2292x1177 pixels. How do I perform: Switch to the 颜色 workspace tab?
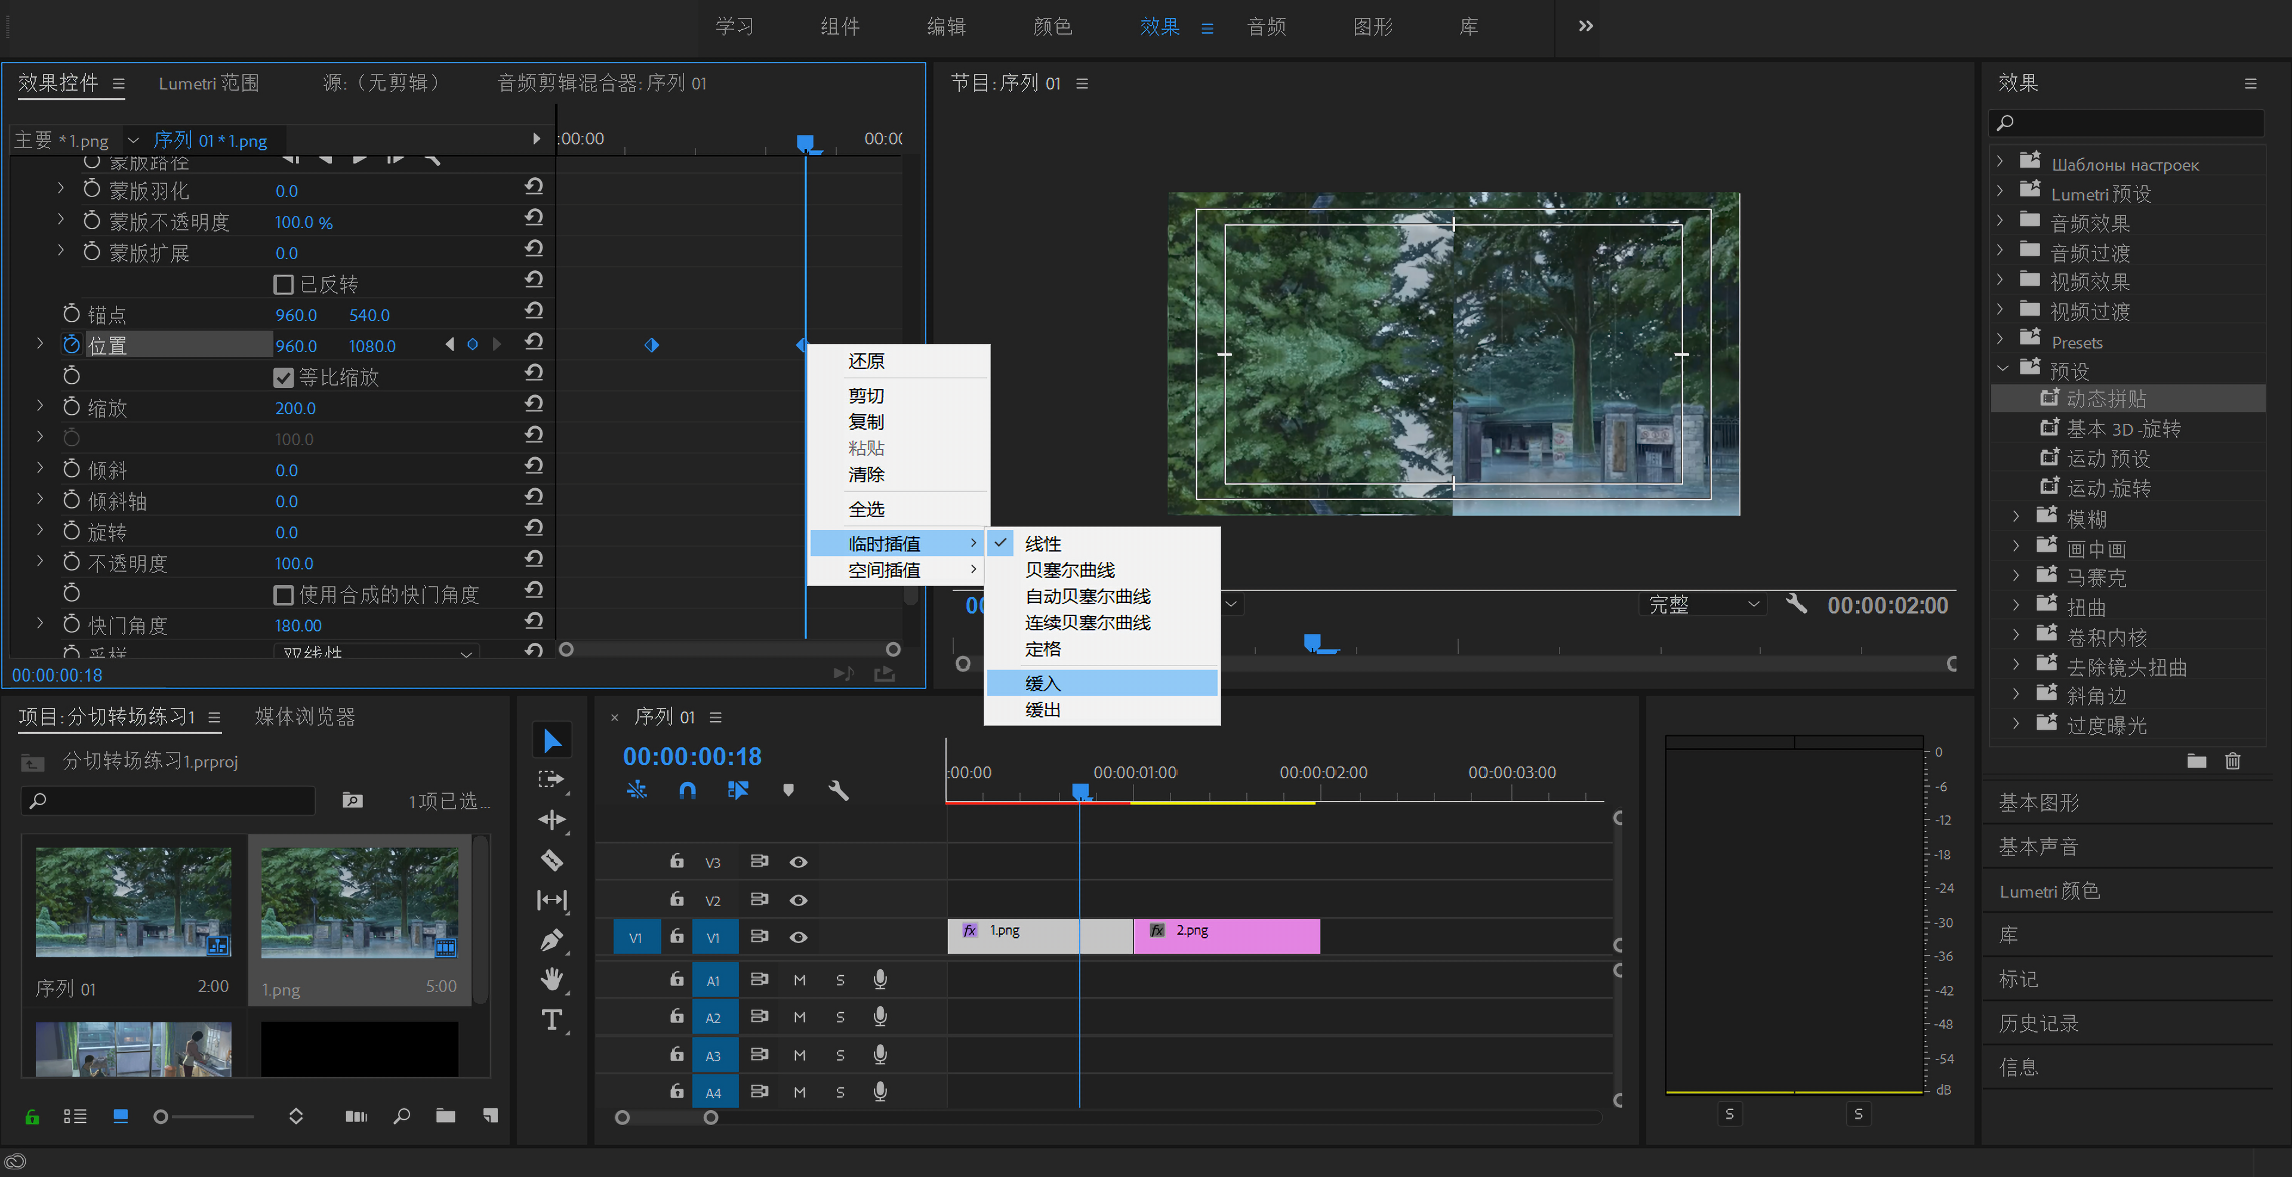[1052, 27]
